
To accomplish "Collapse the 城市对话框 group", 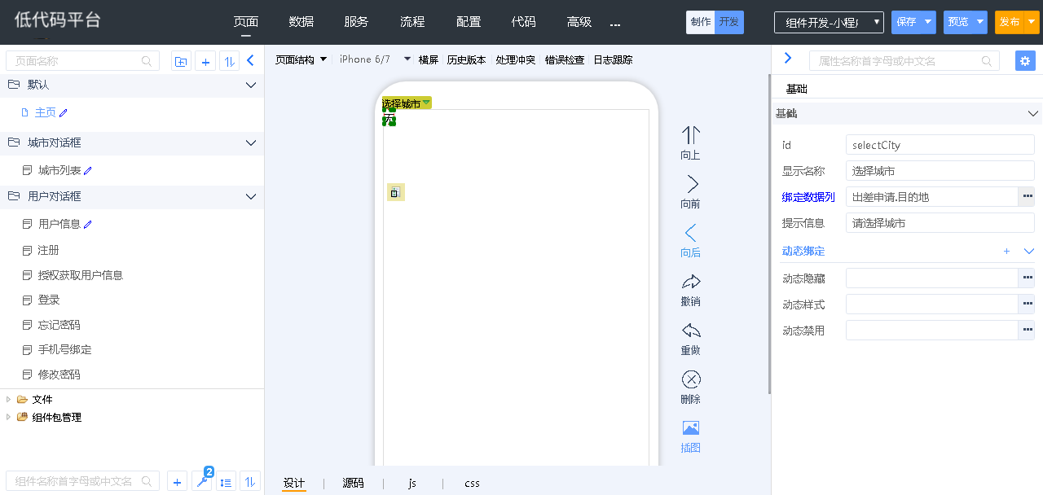I will pyautogui.click(x=251, y=142).
